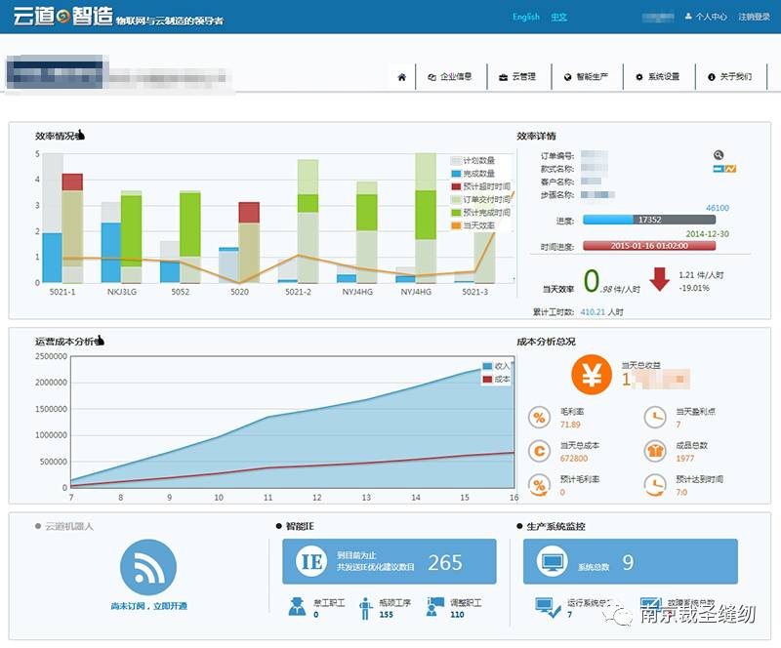Click the line-chart view icon in efficiency details
Viewport: 781px width, 648px height.
tap(730, 169)
